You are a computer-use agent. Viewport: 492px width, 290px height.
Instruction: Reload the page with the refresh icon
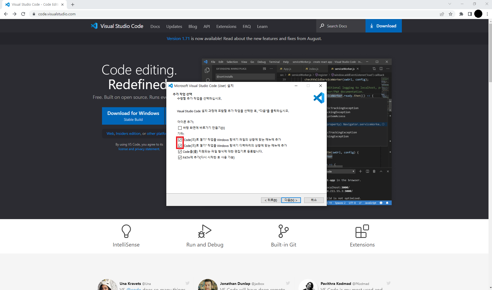23,14
